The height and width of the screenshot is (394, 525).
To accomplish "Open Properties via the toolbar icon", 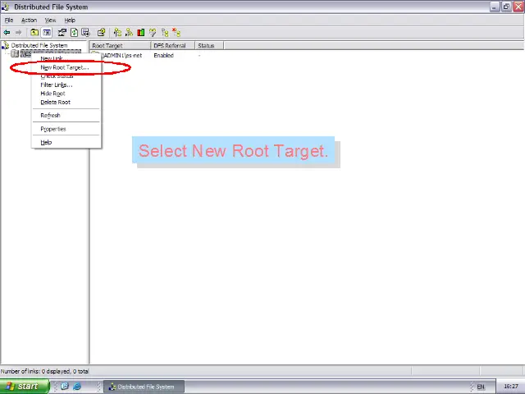I will (x=62, y=33).
